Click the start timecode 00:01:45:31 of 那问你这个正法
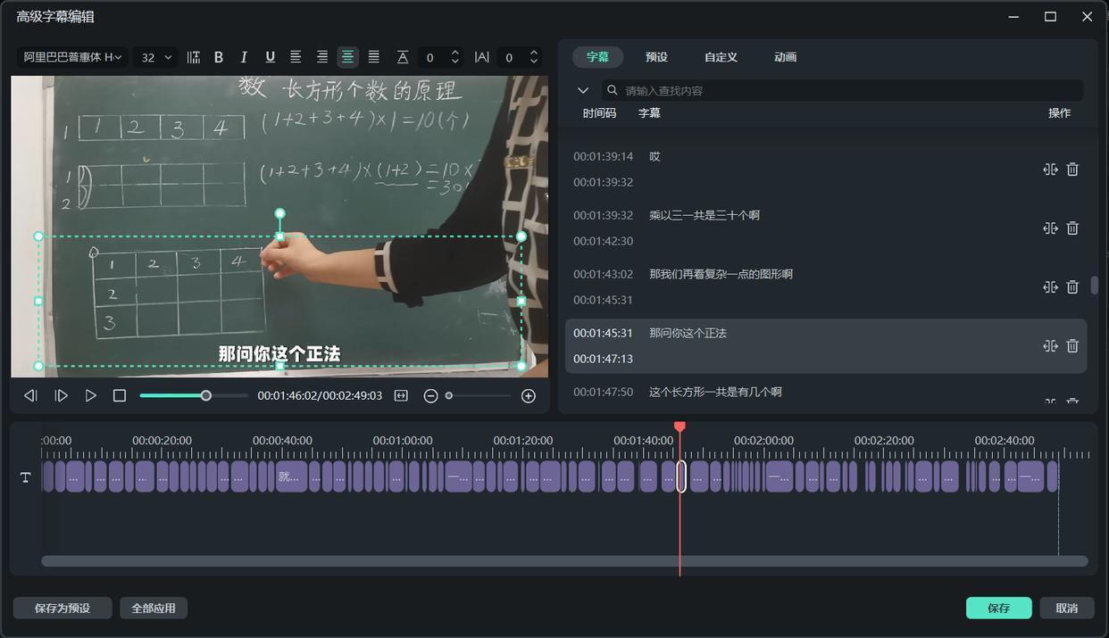 [603, 333]
